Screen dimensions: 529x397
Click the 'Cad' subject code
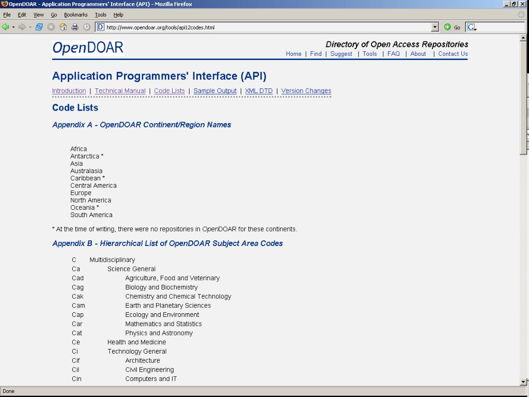77,278
